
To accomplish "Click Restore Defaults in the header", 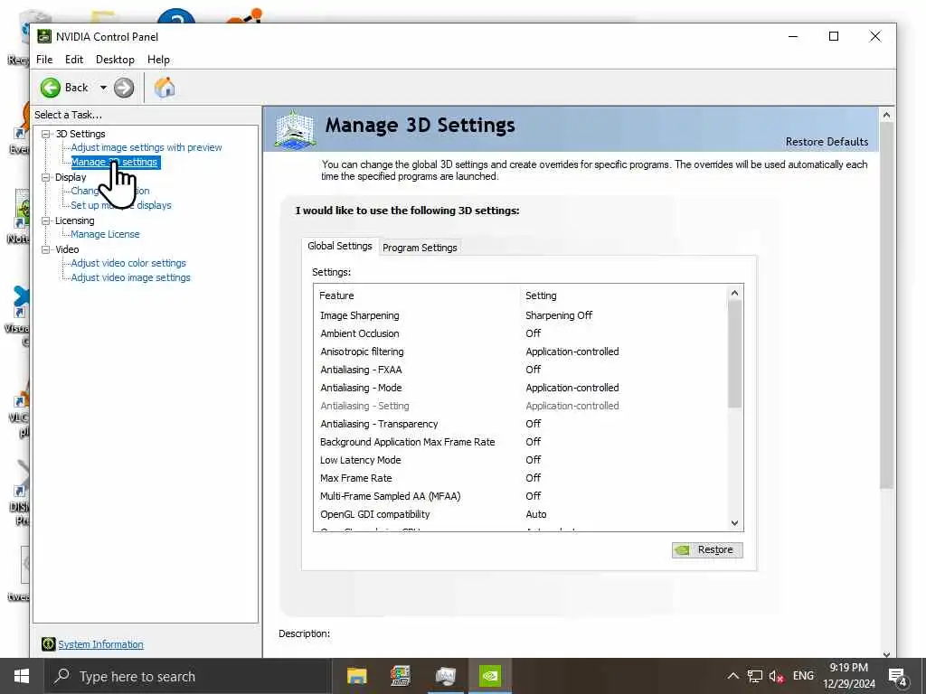I will [x=827, y=142].
